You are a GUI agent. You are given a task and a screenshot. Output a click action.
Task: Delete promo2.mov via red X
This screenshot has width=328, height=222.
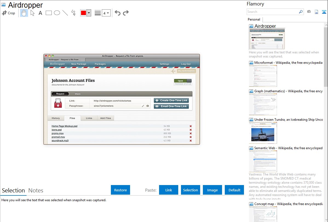[x=191, y=137]
